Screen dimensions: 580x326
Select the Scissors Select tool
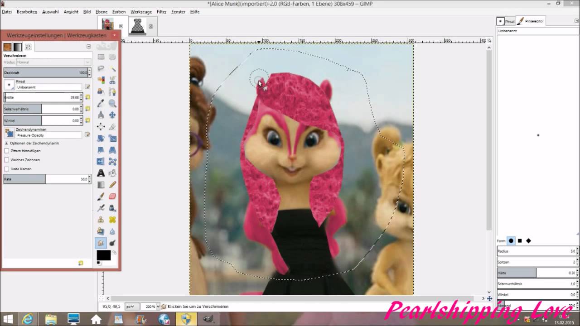coord(112,80)
